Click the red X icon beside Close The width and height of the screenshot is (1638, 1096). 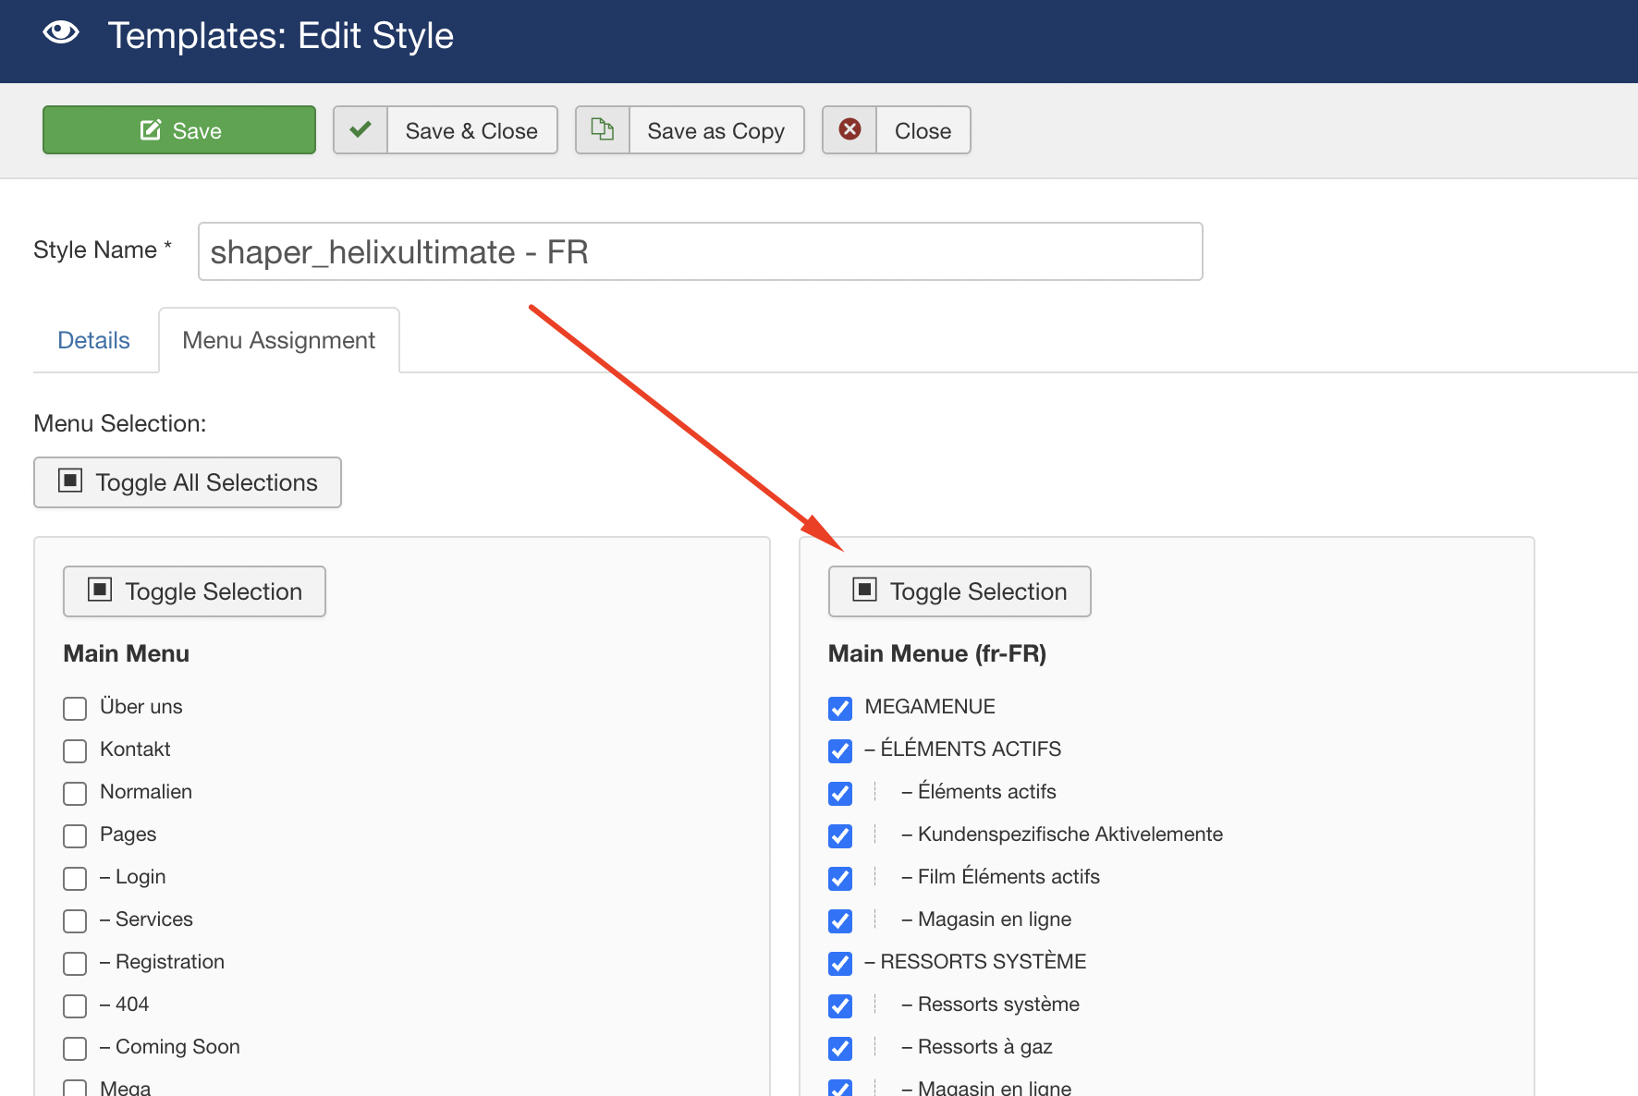coord(850,129)
